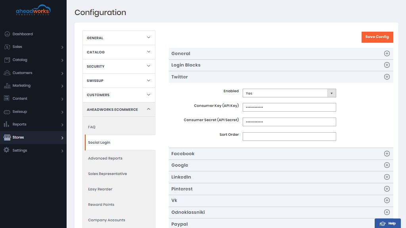Image resolution: width=406 pixels, height=228 pixels.
Task: Click the Sales dollar icon
Action: pyautogui.click(x=7, y=47)
